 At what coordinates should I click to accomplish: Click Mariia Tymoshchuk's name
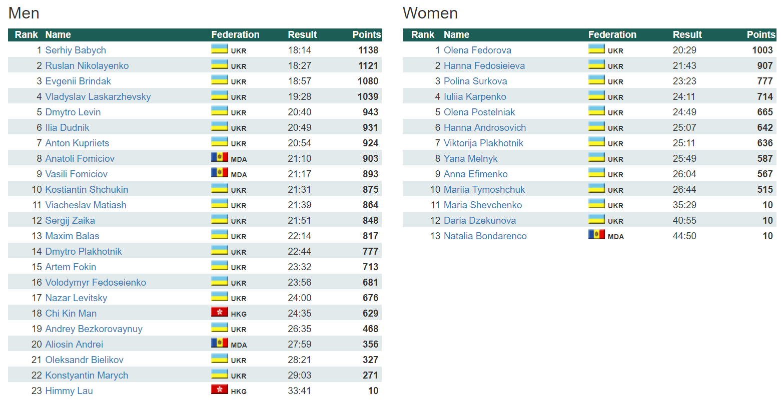[484, 189]
